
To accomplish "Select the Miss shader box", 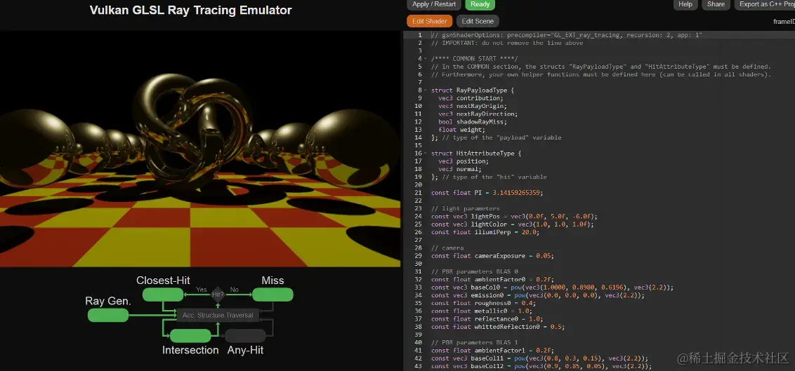I will pyautogui.click(x=272, y=295).
